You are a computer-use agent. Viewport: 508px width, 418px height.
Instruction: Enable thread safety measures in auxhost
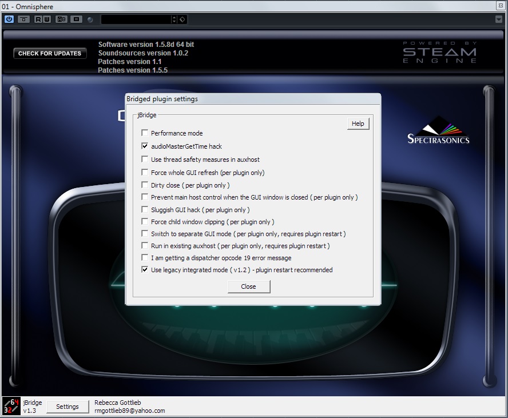coord(145,159)
